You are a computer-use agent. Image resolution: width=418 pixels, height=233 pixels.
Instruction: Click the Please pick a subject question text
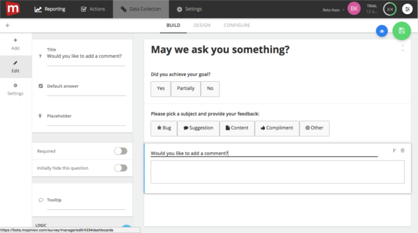click(x=205, y=114)
